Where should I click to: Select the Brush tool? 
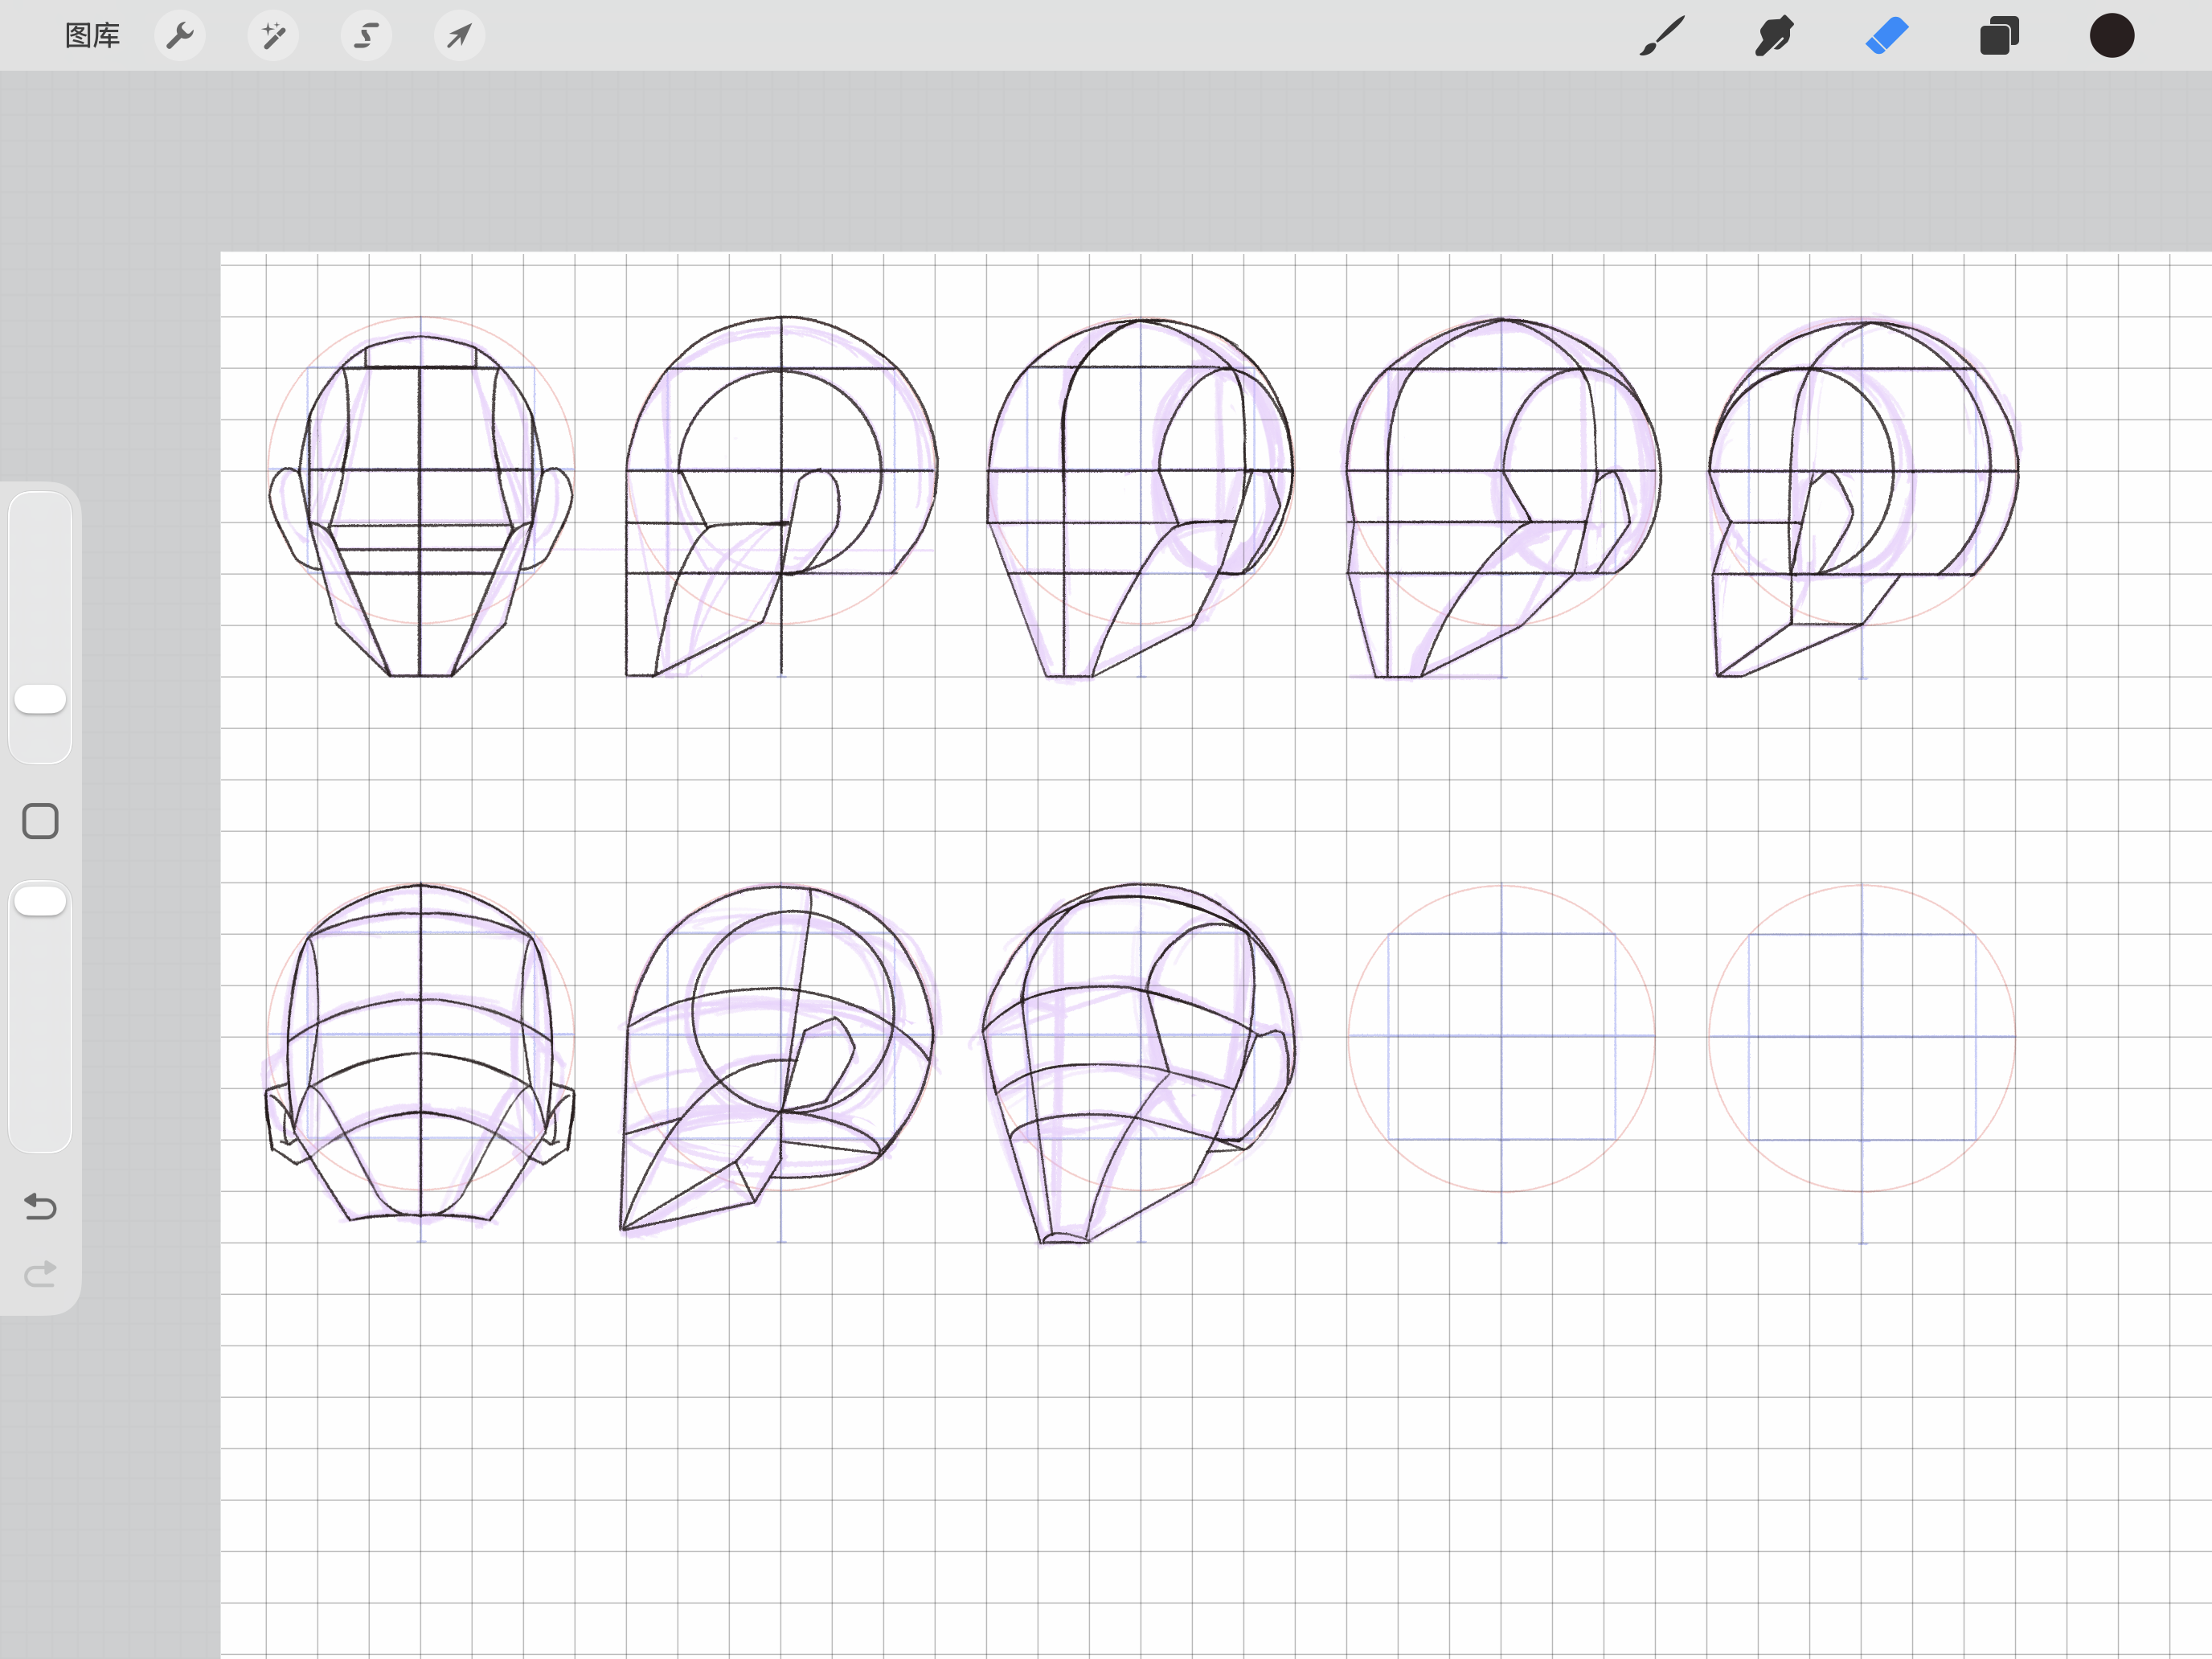tap(1662, 36)
